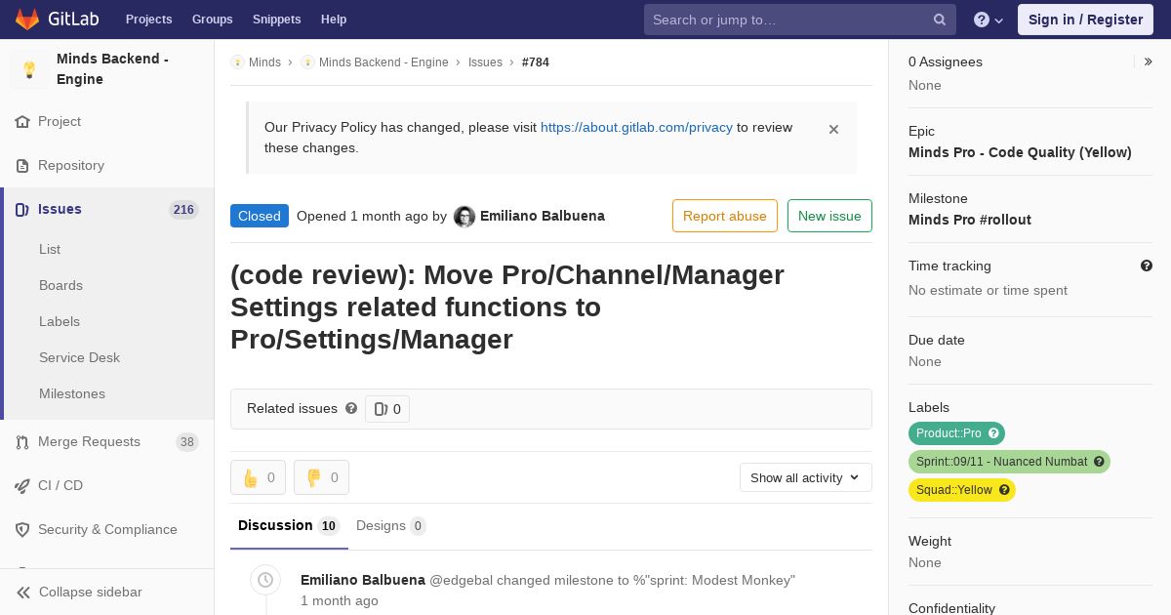
Task: Focus the Search or jump to field
Action: pos(800,20)
